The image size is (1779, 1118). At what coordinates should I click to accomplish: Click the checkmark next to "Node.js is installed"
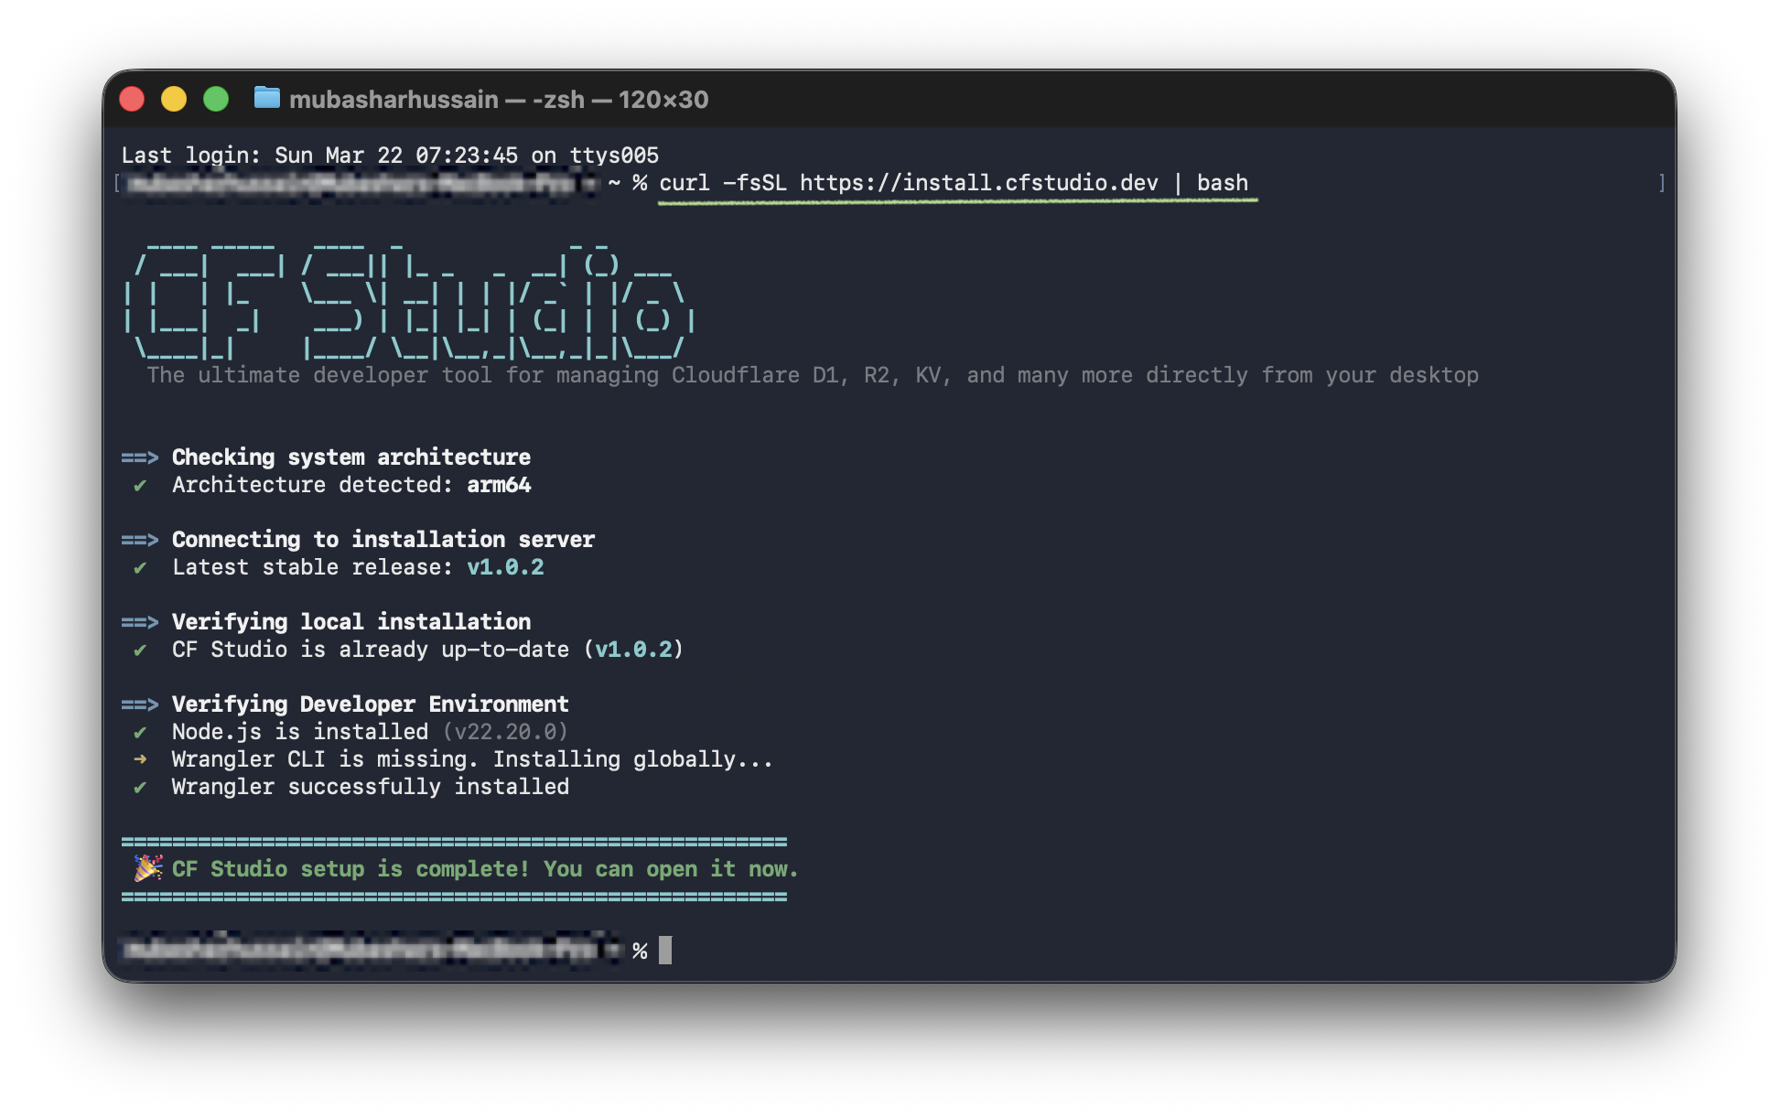click(x=140, y=731)
